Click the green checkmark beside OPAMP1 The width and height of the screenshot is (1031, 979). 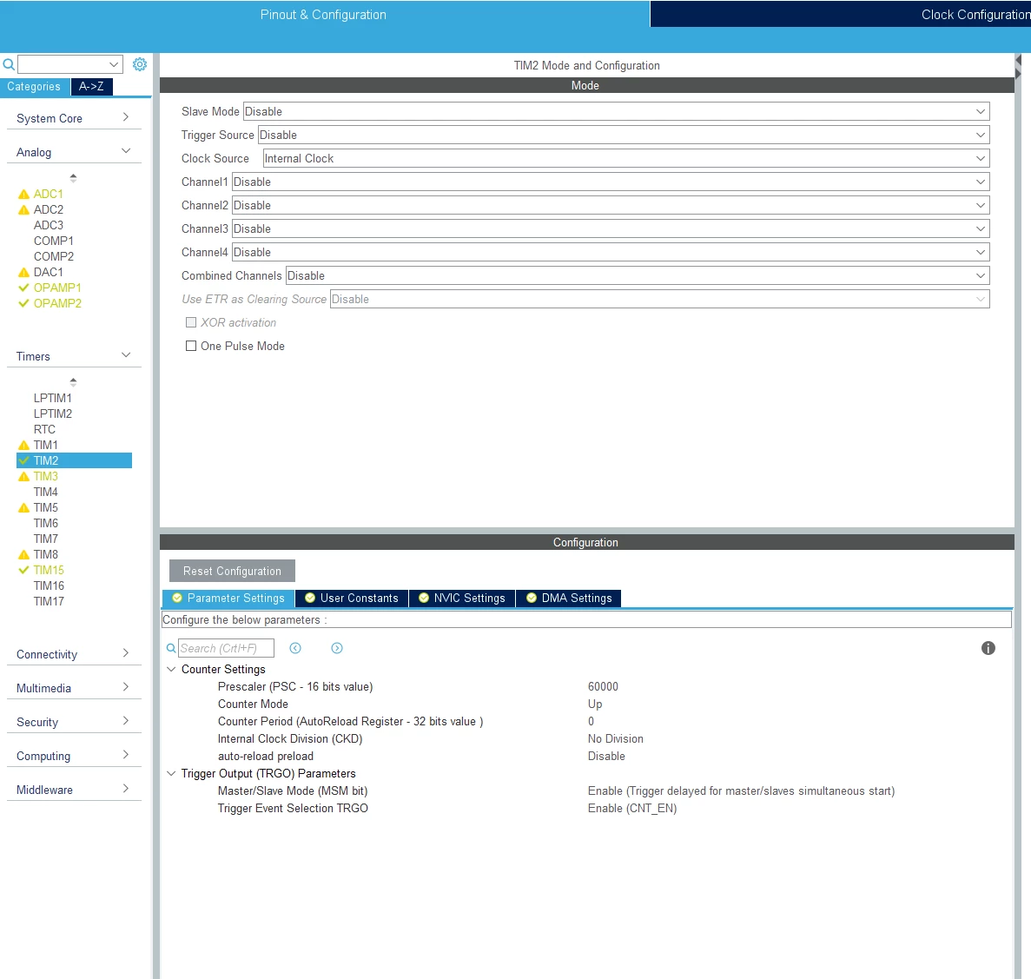click(23, 288)
